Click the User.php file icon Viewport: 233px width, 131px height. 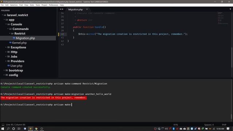[x=8, y=65]
